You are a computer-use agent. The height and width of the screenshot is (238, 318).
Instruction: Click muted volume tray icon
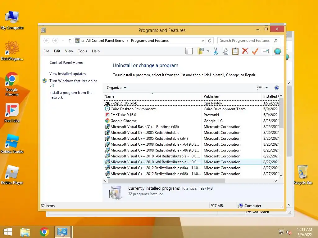pos(289,232)
